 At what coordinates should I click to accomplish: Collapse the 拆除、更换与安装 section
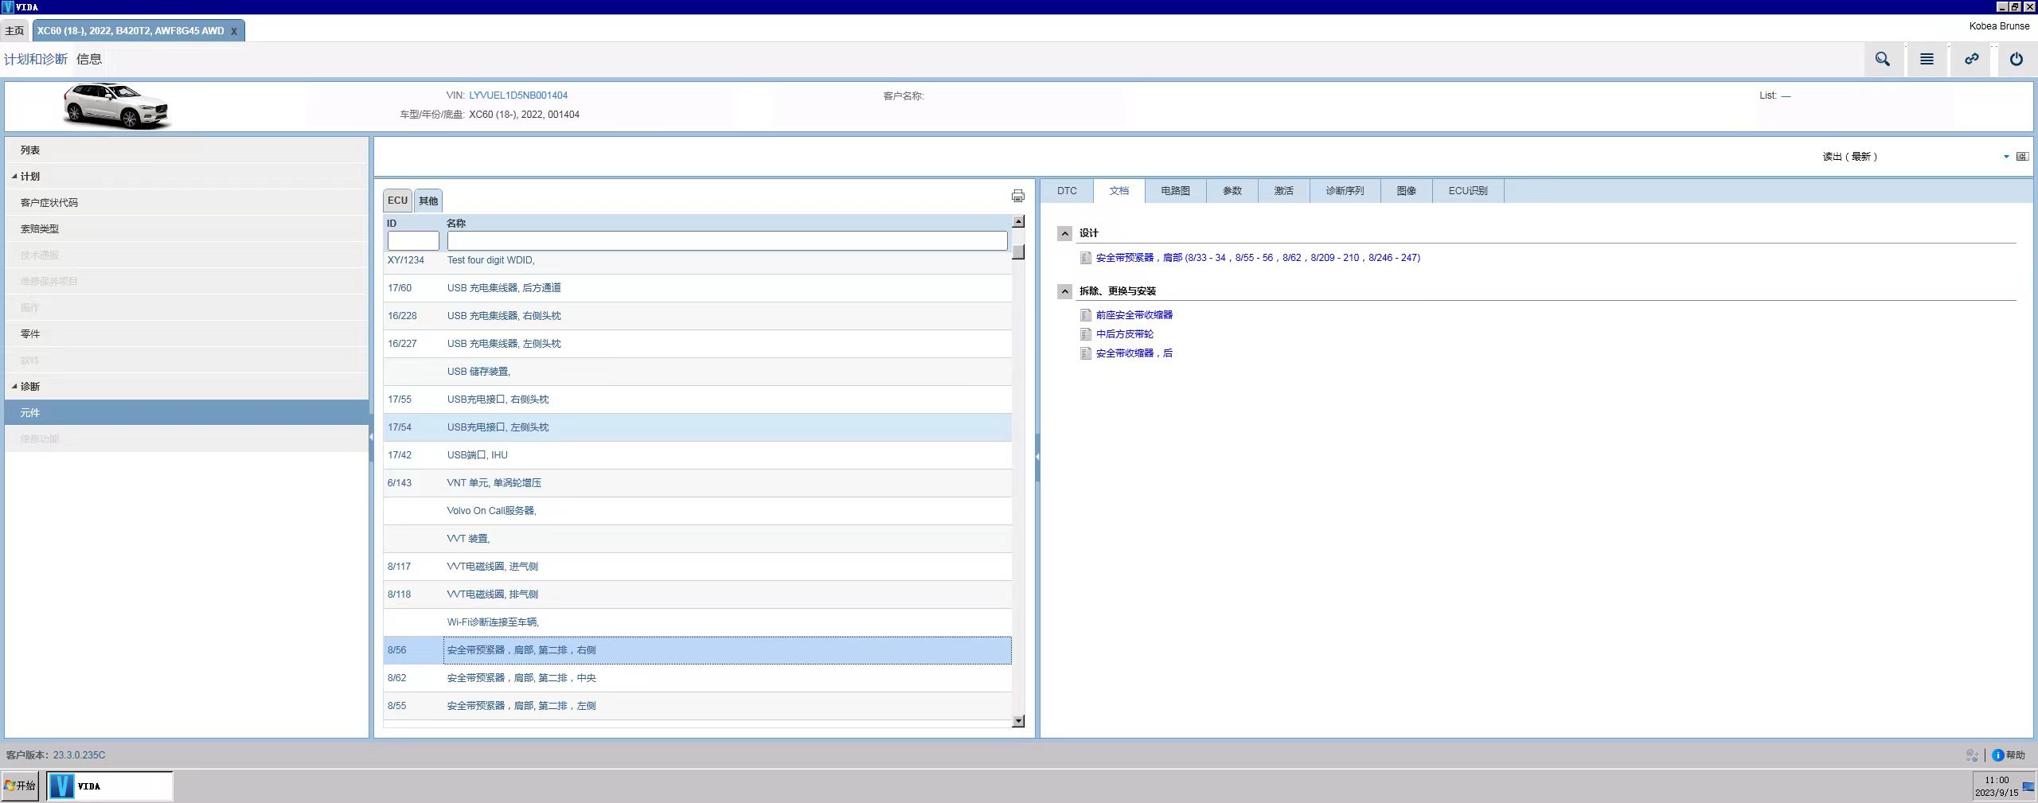tap(1064, 291)
